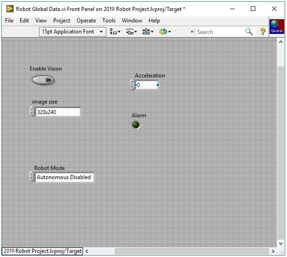Screen dimensions: 287x257
Task: Open the Resize Objects toolbar menu
Action: click(148, 32)
